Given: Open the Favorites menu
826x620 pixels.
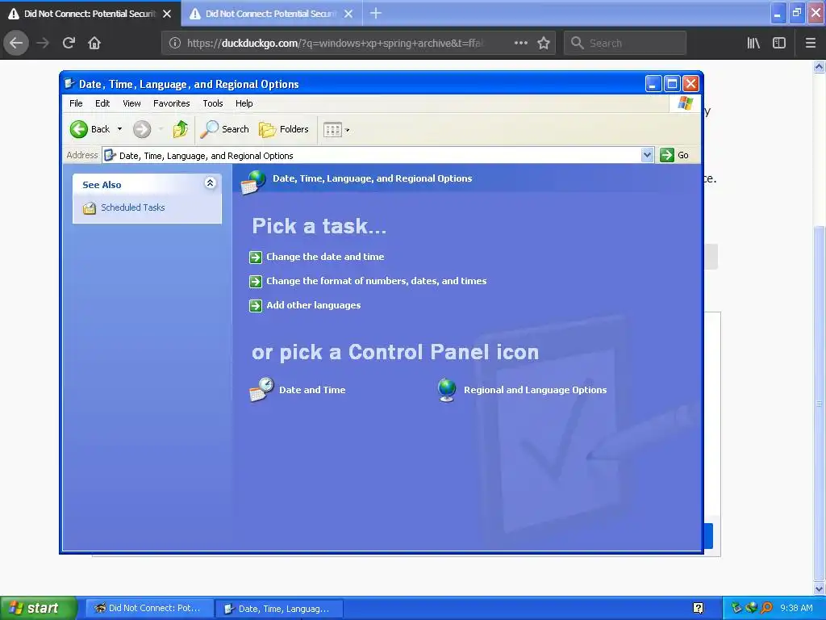Looking at the screenshot, I should point(171,103).
